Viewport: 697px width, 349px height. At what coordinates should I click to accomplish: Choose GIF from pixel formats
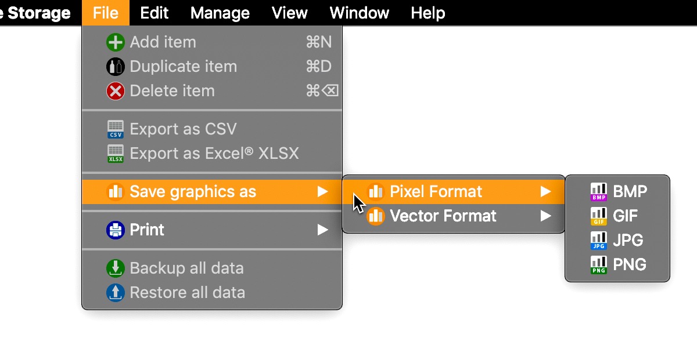(618, 216)
